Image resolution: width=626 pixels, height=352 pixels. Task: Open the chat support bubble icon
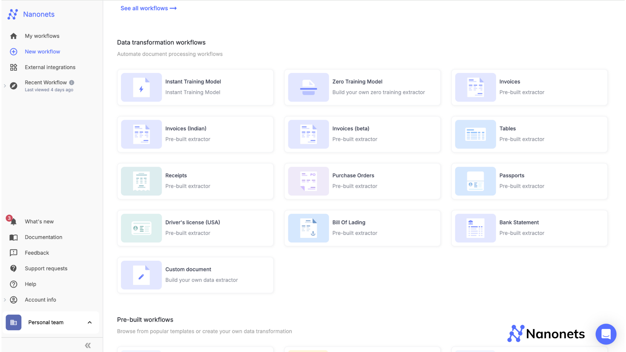coord(605,334)
